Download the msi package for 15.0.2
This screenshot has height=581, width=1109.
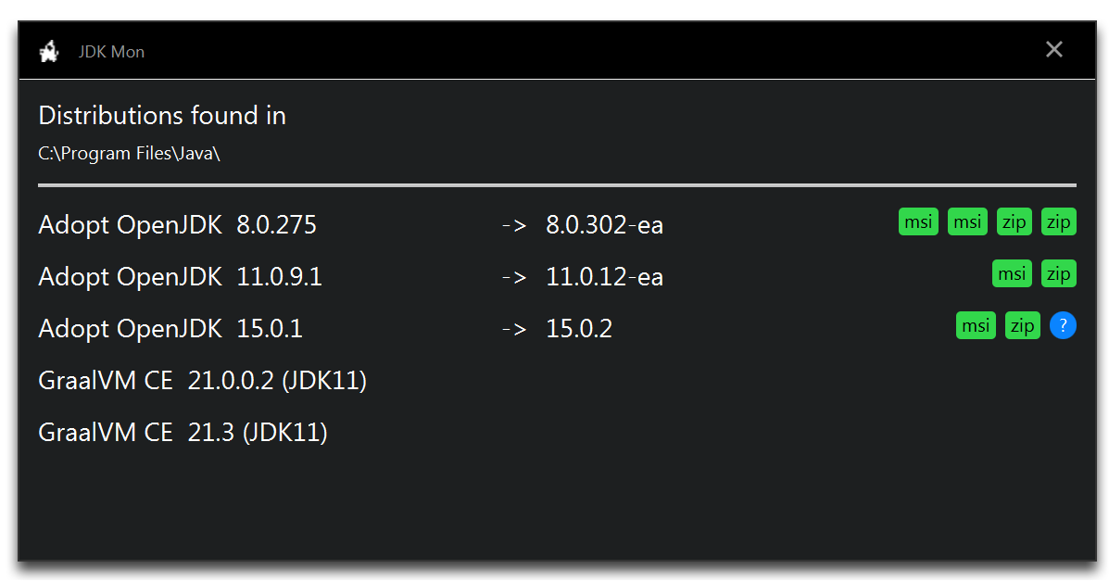click(x=976, y=325)
